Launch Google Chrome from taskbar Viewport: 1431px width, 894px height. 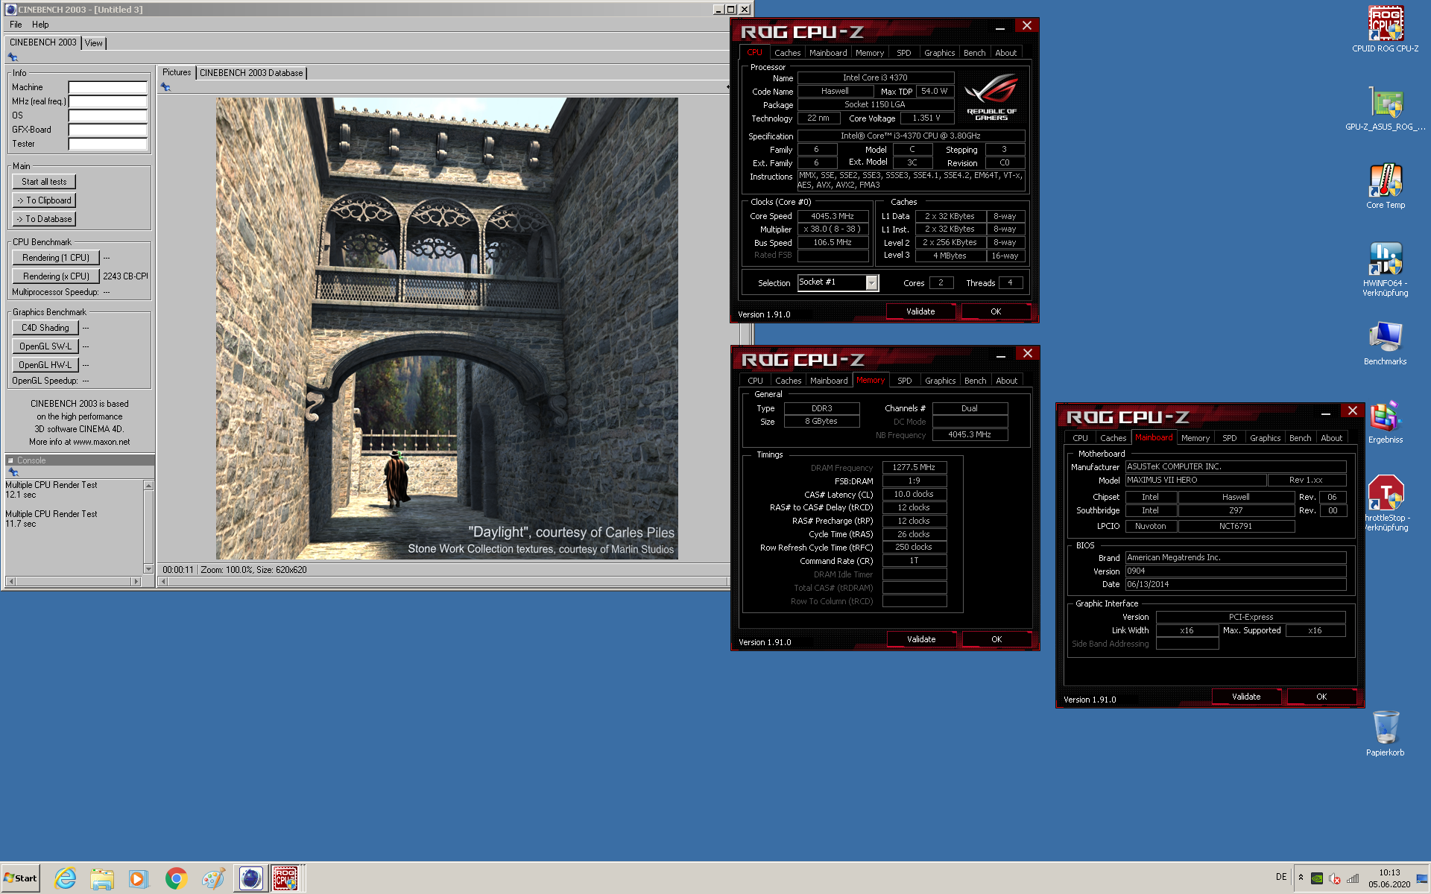(176, 878)
